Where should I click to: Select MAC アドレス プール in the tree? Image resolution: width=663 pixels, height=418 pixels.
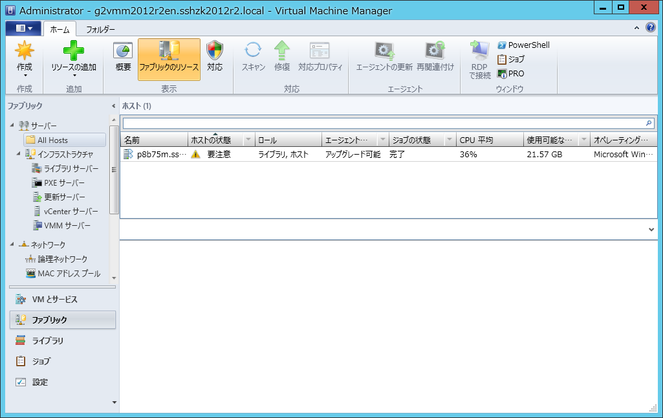pyautogui.click(x=63, y=273)
